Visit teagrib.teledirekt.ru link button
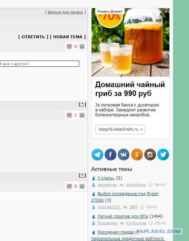The width and height of the screenshot is (189, 241). coord(120,129)
